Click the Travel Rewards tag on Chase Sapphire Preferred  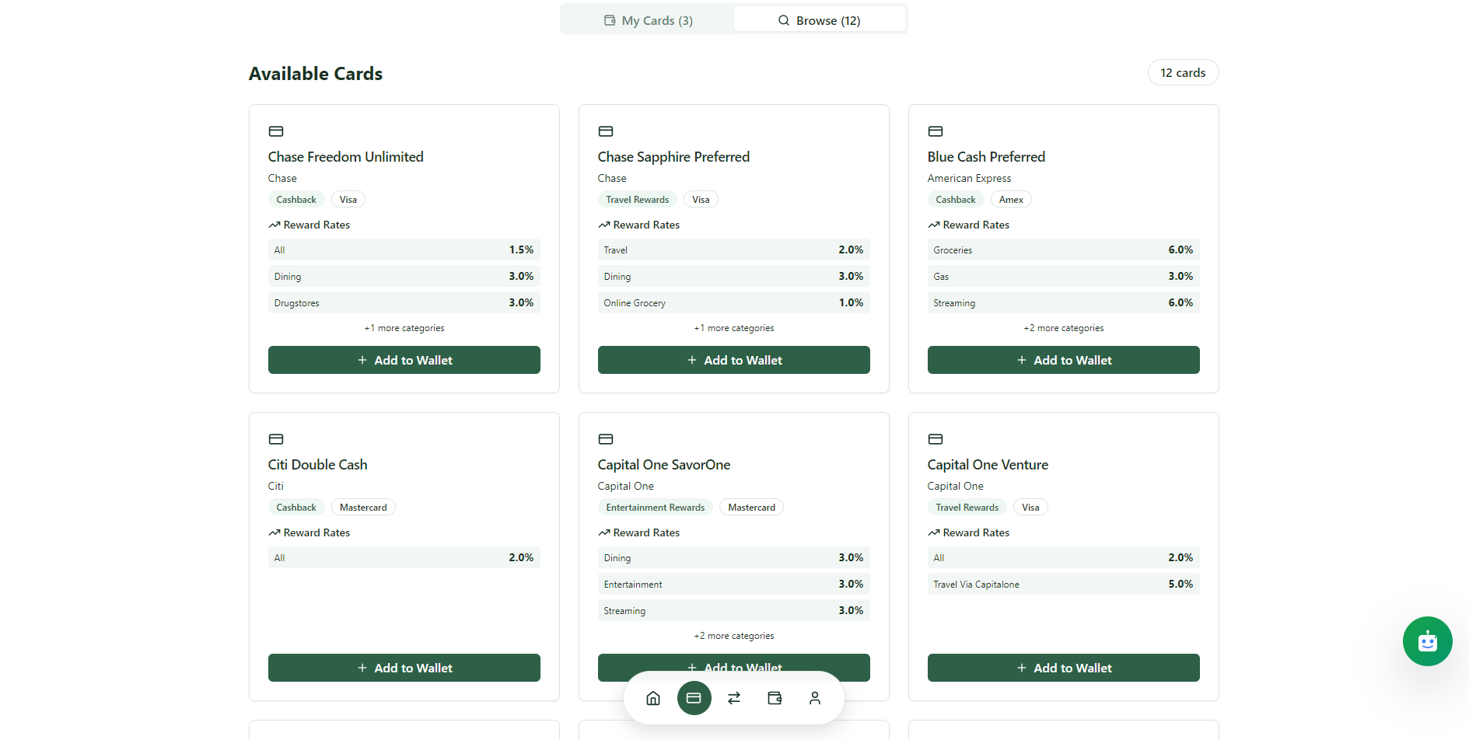tap(638, 200)
